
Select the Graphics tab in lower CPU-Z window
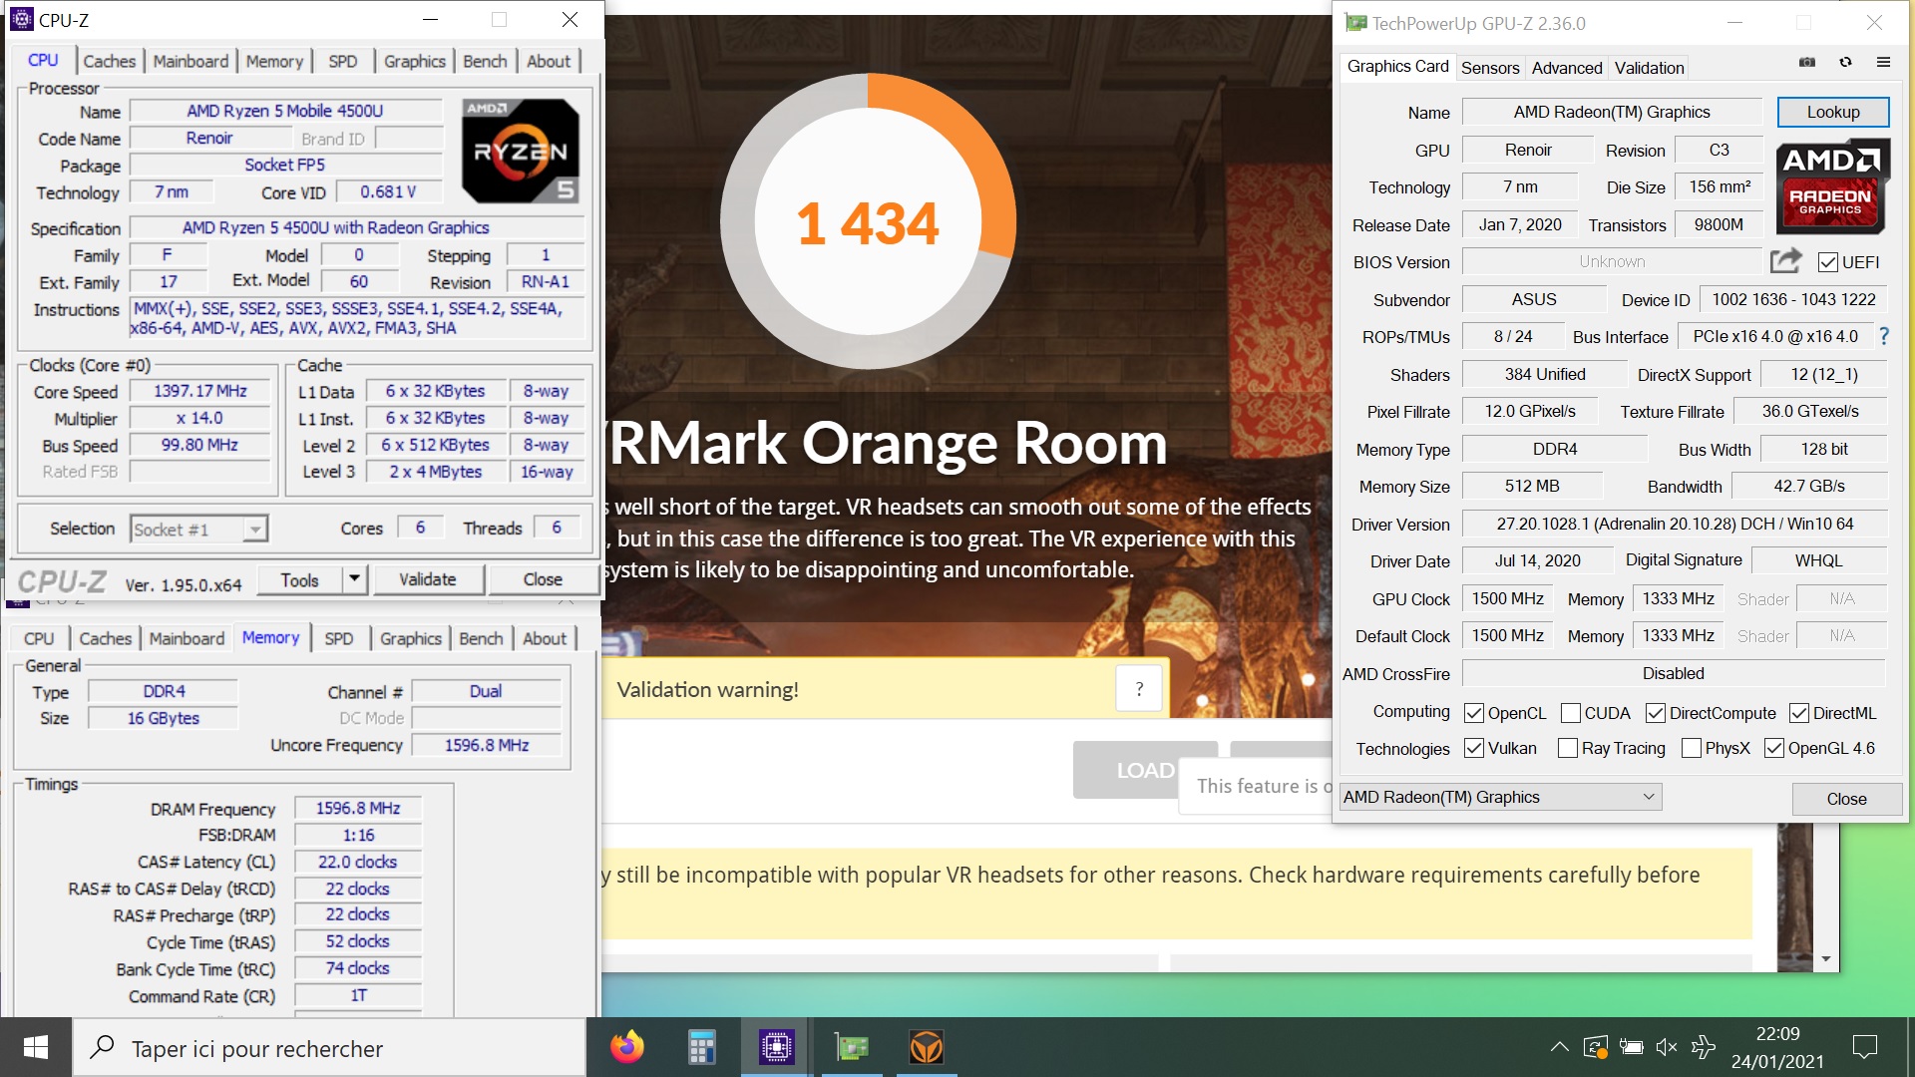[410, 638]
